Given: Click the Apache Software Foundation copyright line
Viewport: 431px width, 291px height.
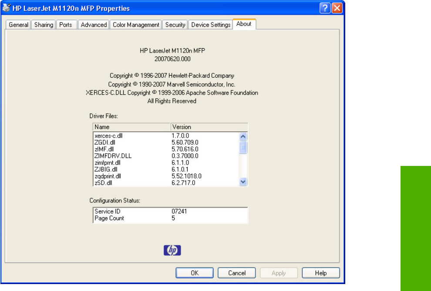Looking at the screenshot, I should point(172,93).
